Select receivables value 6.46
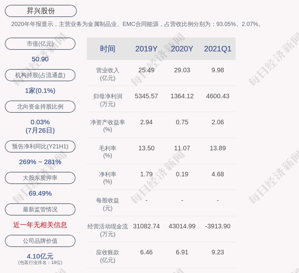299x273 pixels. tap(146, 252)
